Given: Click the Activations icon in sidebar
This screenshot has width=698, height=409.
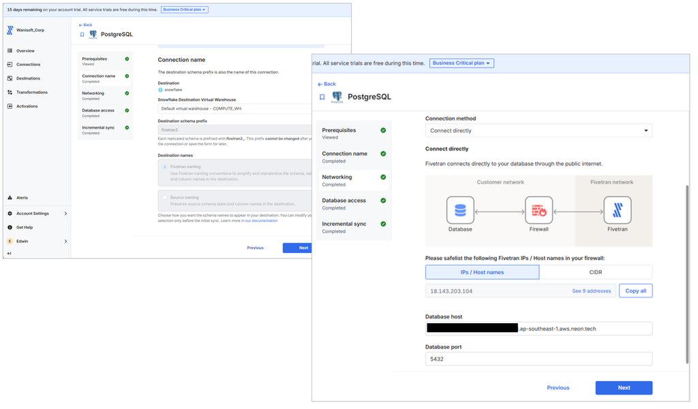Looking at the screenshot, I should (x=10, y=106).
